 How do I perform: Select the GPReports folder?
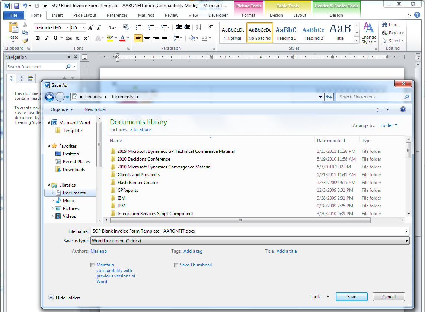[x=128, y=190]
